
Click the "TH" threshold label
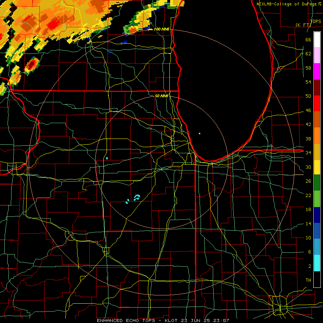click(x=308, y=280)
